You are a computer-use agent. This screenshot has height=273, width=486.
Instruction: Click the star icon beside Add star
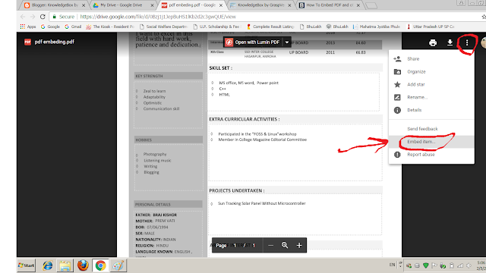[397, 84]
